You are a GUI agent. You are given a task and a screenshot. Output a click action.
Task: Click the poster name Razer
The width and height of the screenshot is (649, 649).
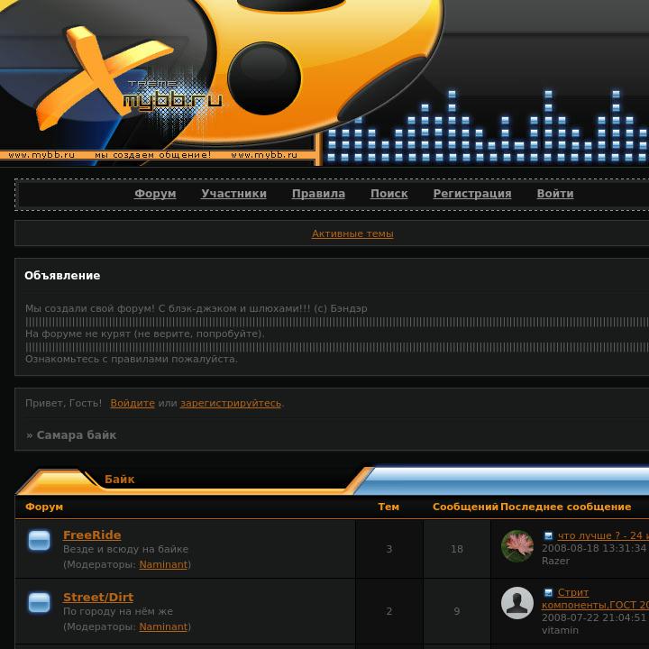(x=555, y=561)
